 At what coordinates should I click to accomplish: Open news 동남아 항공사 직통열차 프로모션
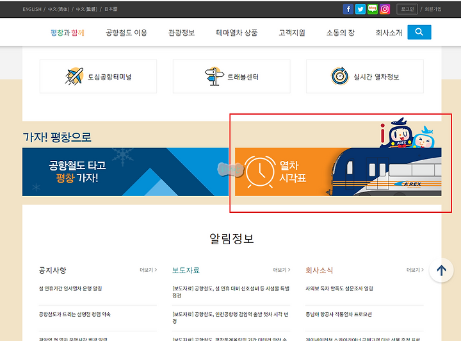[339, 315]
